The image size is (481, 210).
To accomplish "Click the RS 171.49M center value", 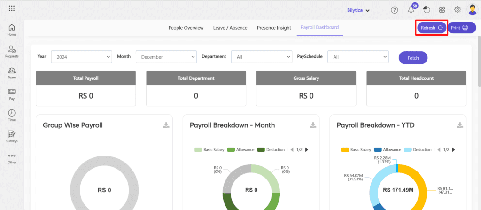I will coord(398,190).
